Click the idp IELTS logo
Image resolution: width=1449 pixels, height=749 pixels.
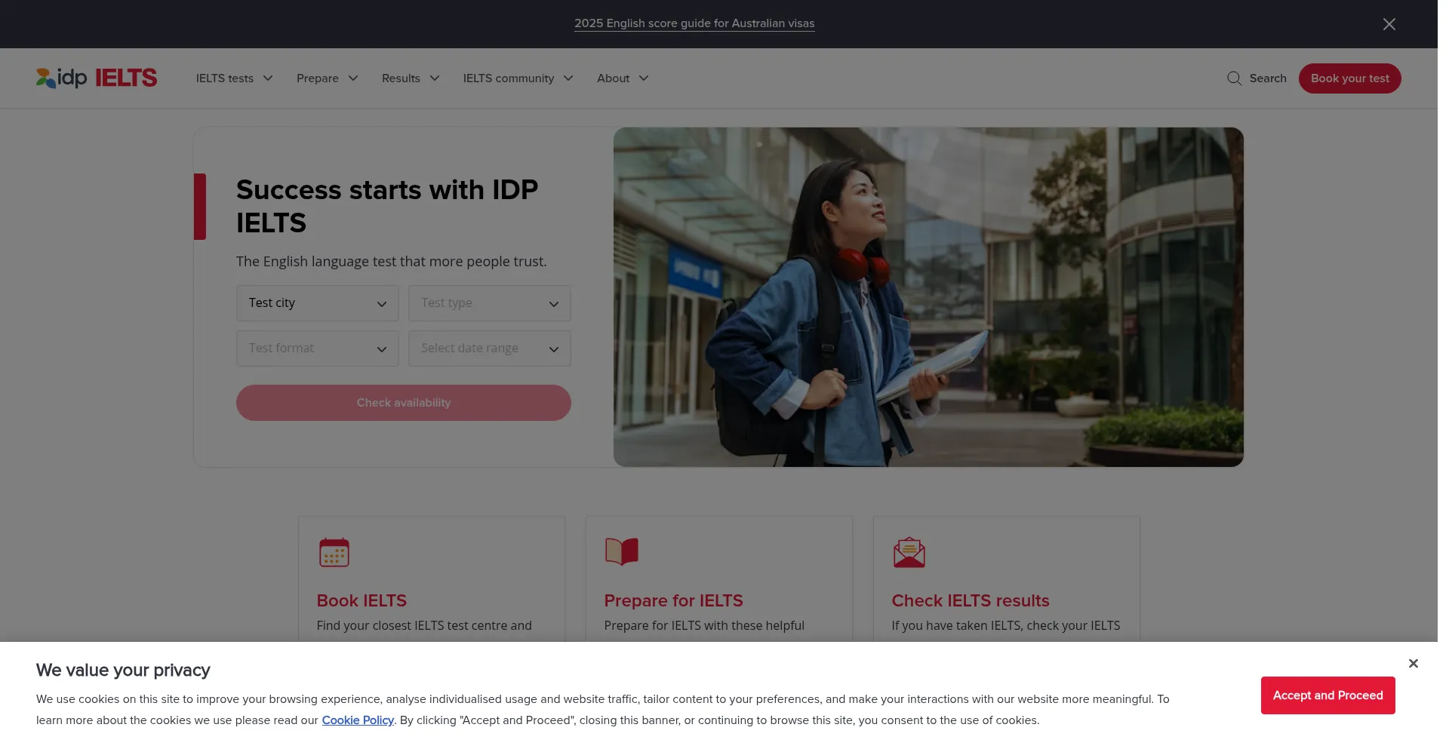click(97, 78)
